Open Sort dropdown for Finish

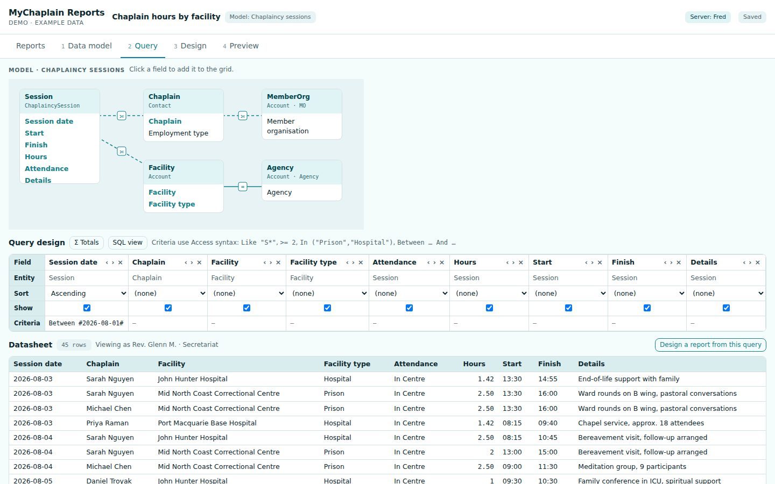[647, 293]
